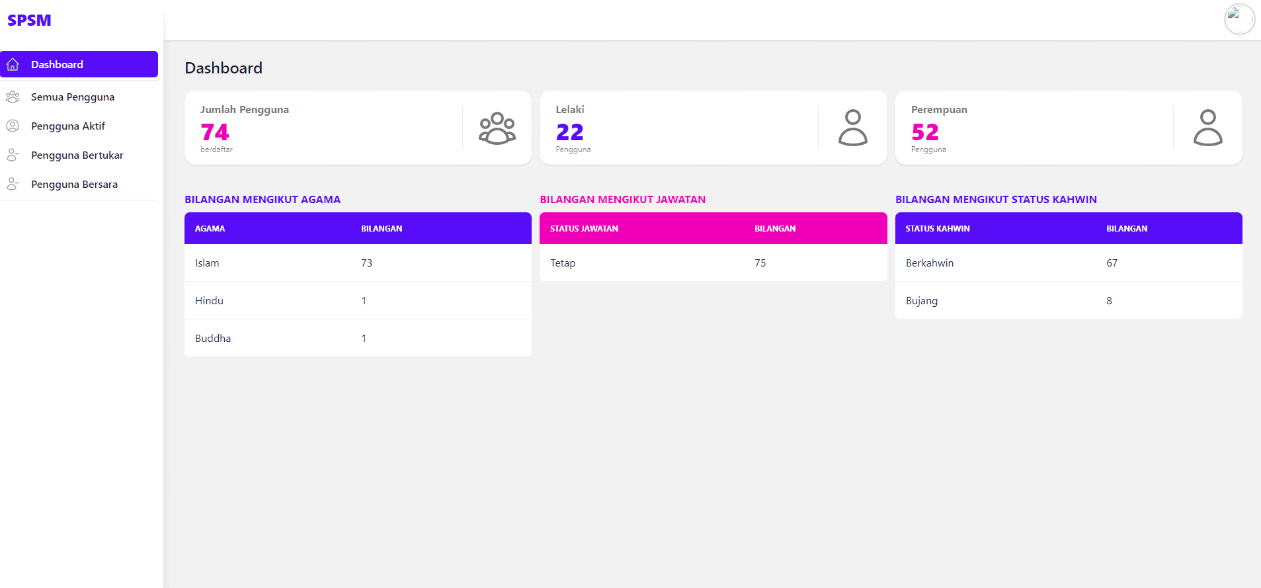Click the users group icon in Jumlah Pengguna card
This screenshot has height=588, width=1261.
point(497,128)
